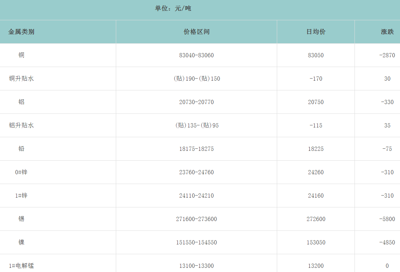
Task: Click copper price change -2870
Action: [x=387, y=55]
